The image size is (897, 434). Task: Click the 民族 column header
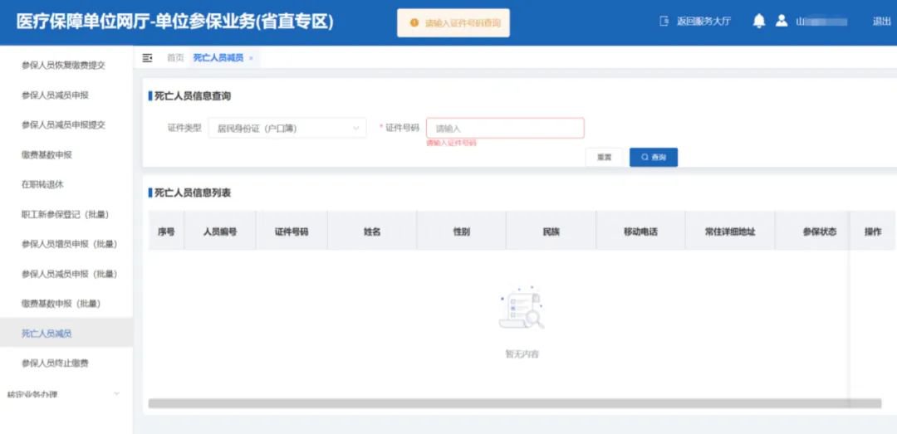pos(551,232)
